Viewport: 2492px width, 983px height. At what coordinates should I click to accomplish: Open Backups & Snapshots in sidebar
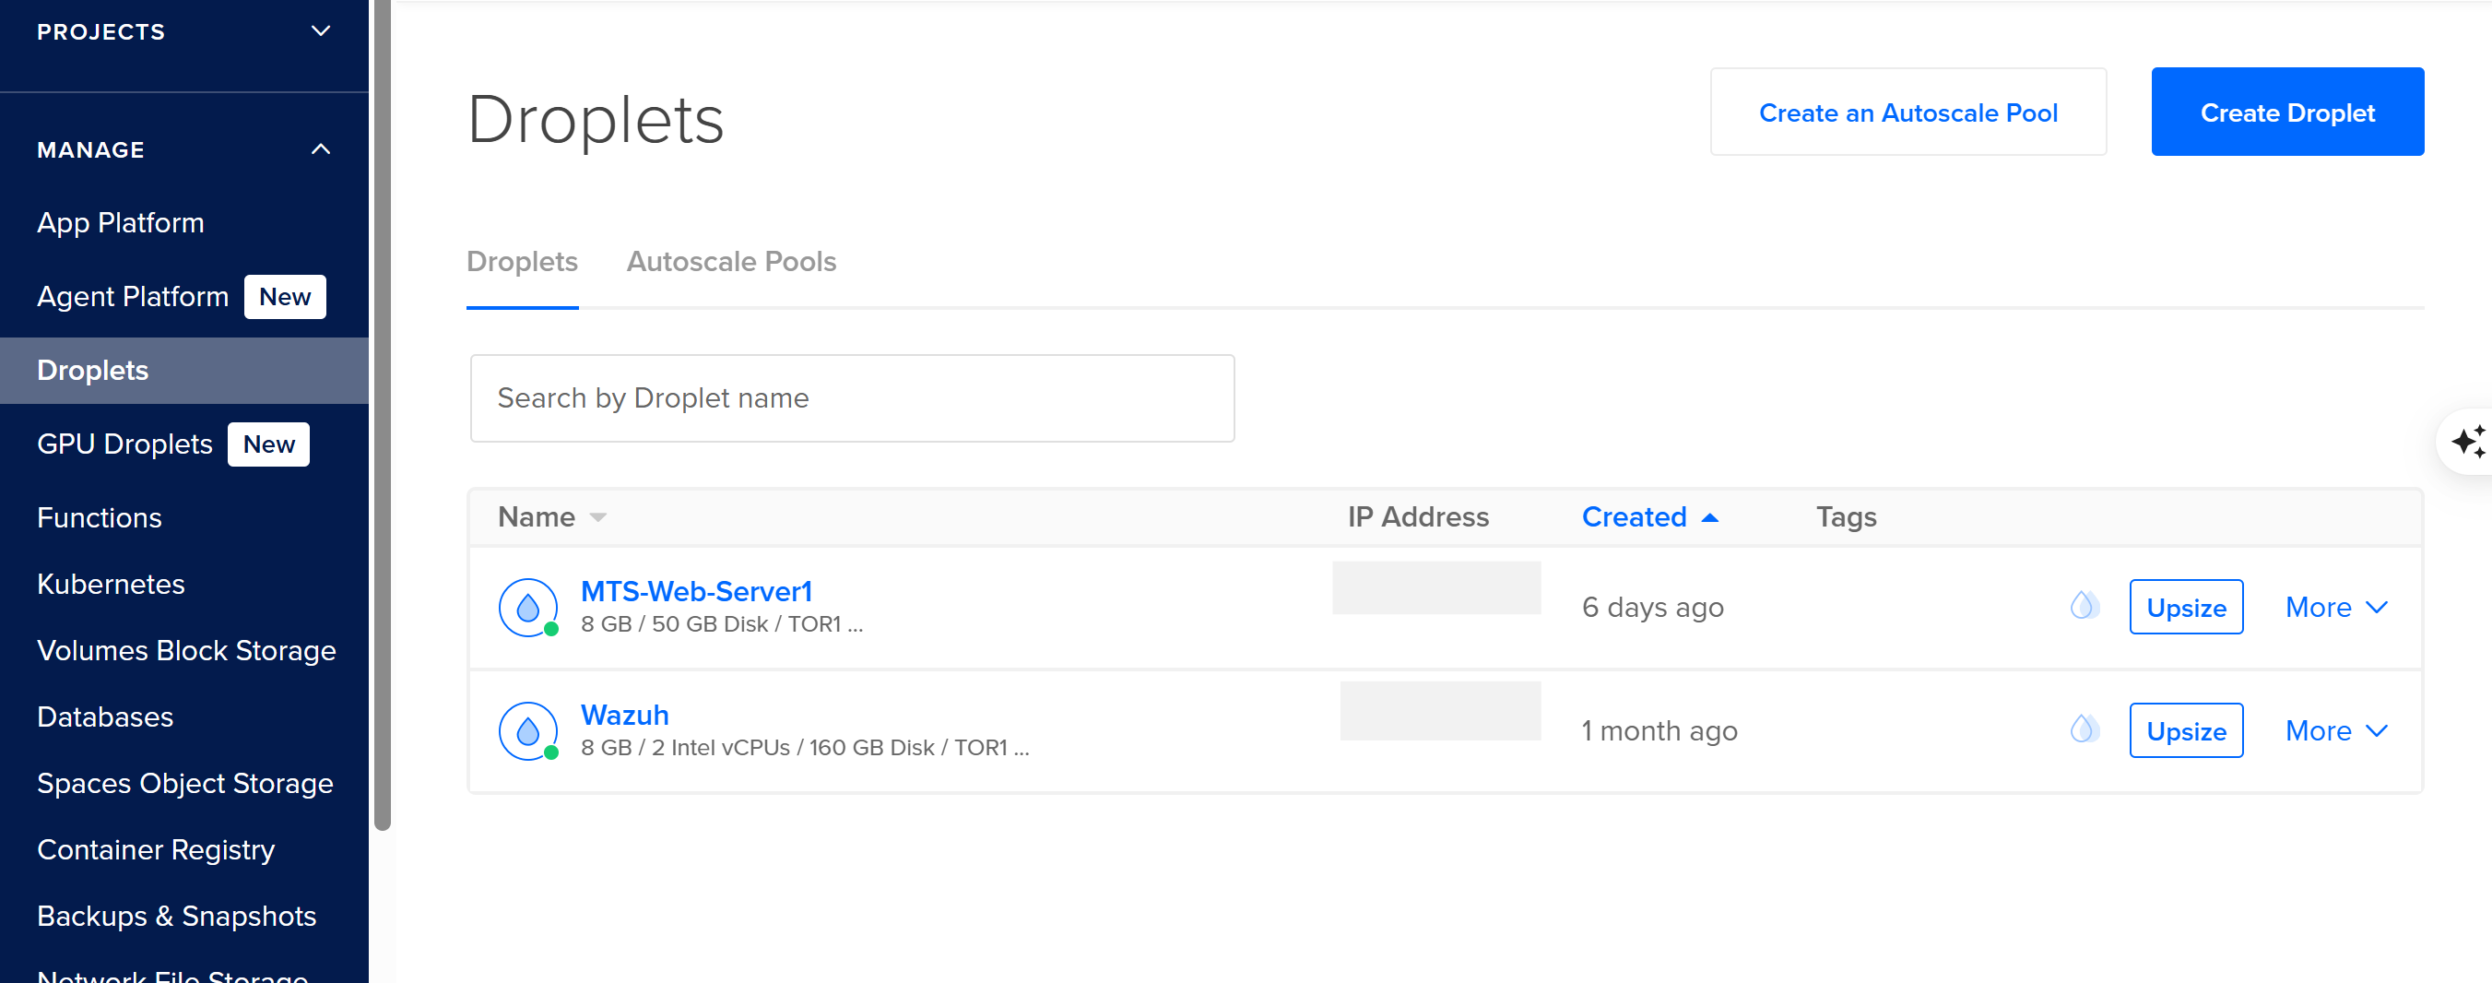point(176,917)
